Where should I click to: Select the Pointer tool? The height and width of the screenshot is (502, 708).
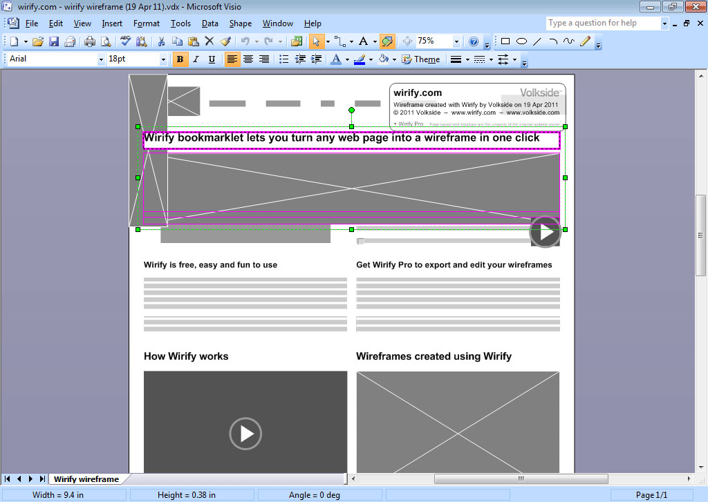pyautogui.click(x=316, y=41)
